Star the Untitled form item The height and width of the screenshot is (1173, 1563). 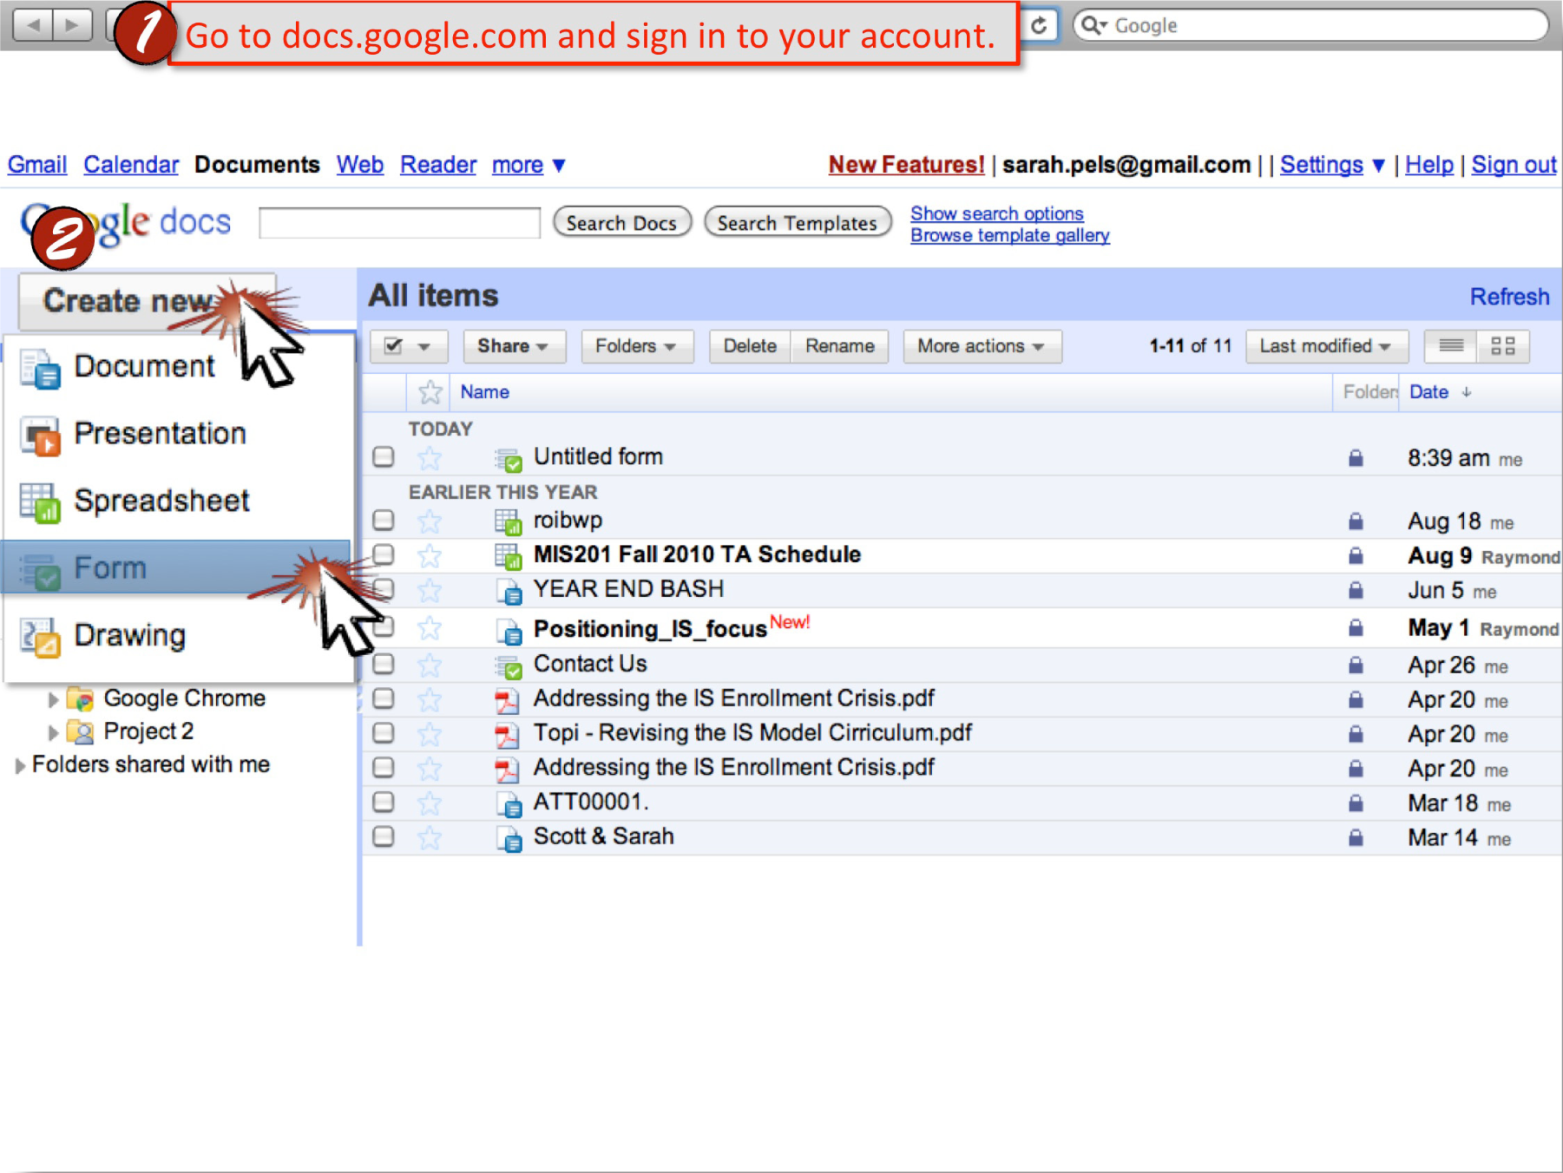click(x=430, y=457)
